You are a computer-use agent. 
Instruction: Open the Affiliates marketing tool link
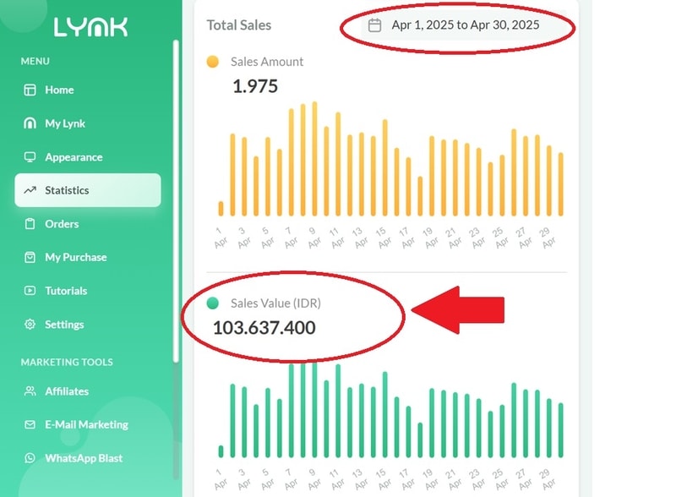(67, 391)
